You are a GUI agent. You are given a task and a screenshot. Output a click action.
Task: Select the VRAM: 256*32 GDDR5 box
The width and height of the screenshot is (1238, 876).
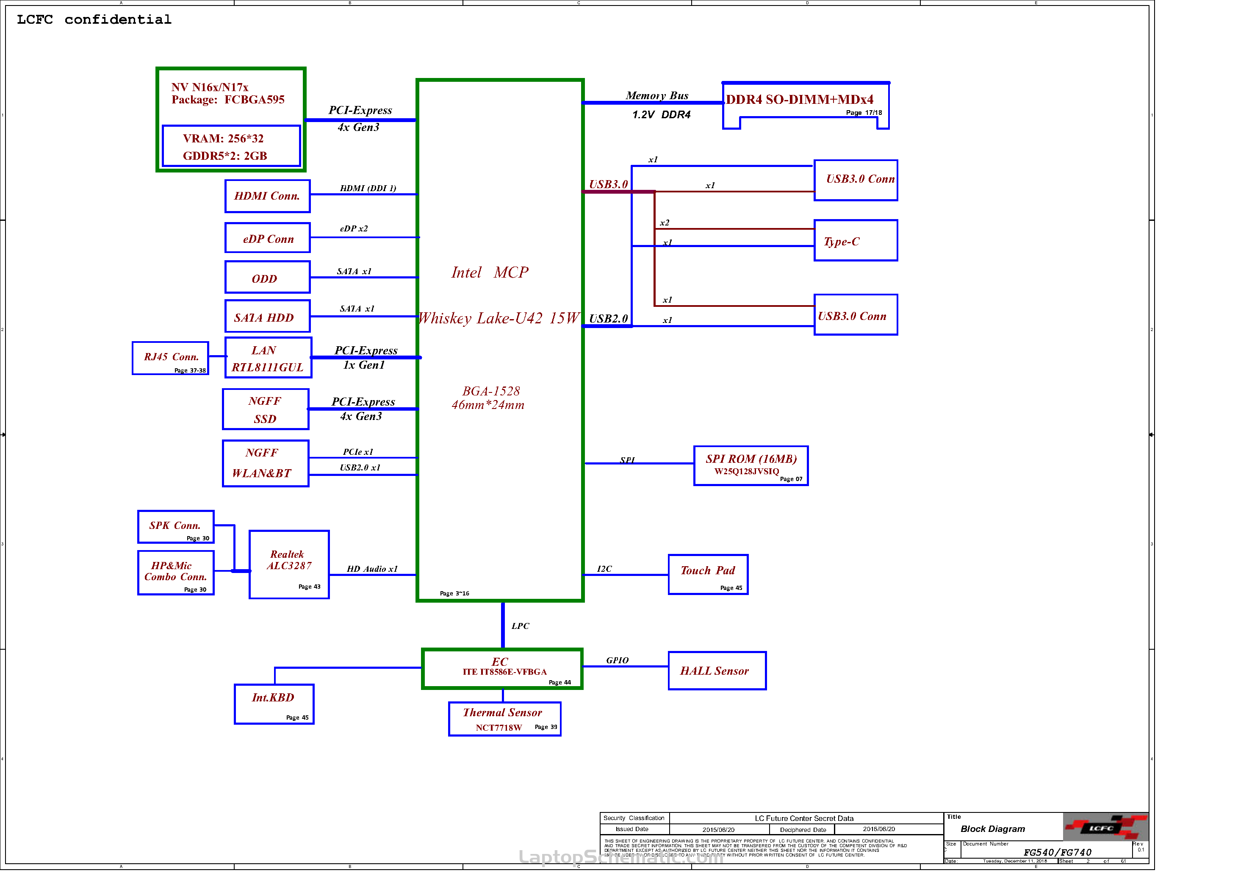(231, 146)
